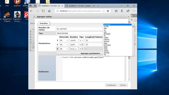
Task: Edit the Nombre de rutina field
Action: [79, 29]
